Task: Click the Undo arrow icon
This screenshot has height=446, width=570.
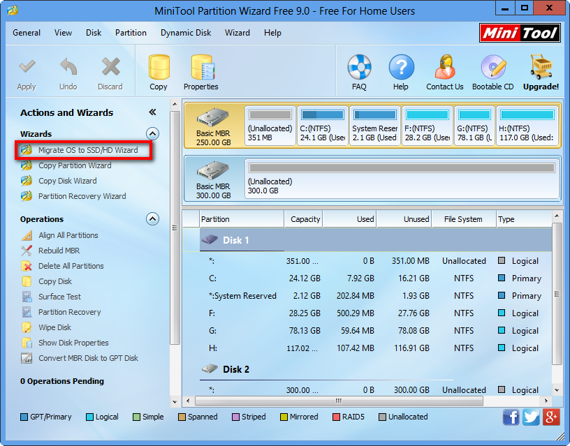Action: point(68,67)
